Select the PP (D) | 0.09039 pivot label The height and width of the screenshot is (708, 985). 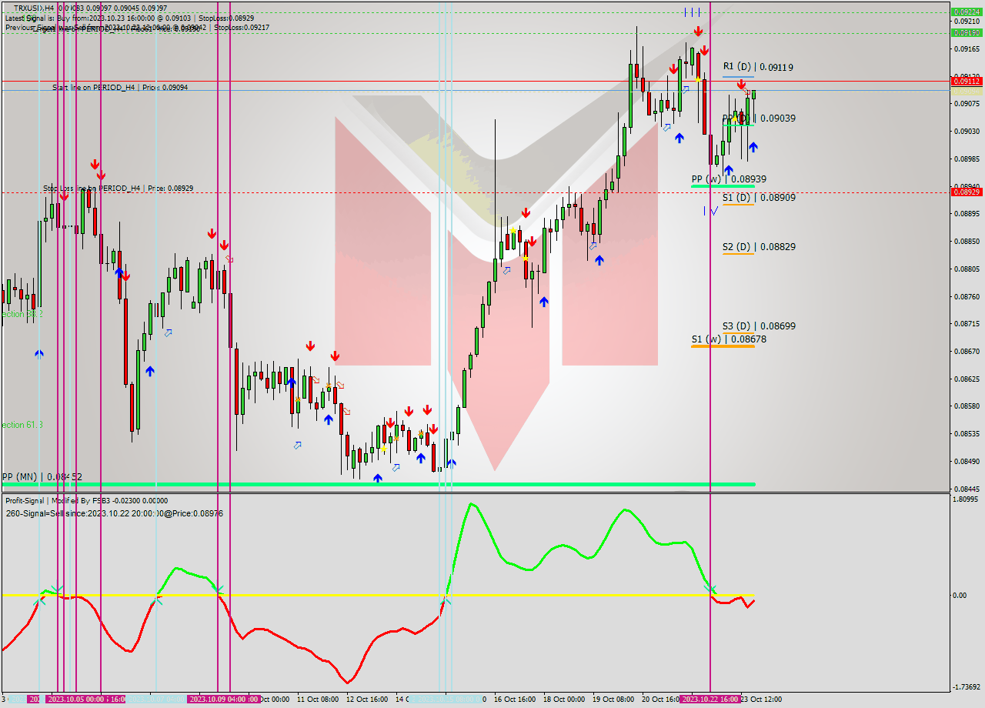759,118
